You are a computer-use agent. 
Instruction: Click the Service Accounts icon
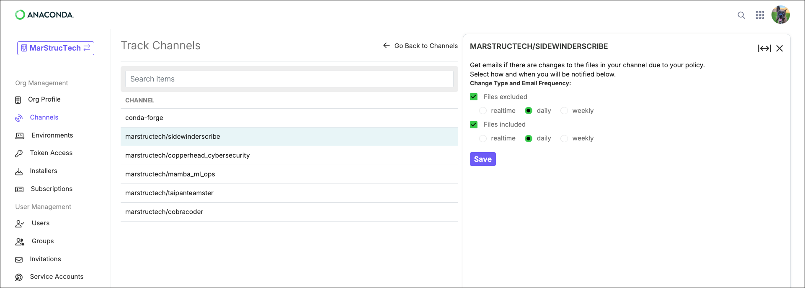[x=19, y=277]
